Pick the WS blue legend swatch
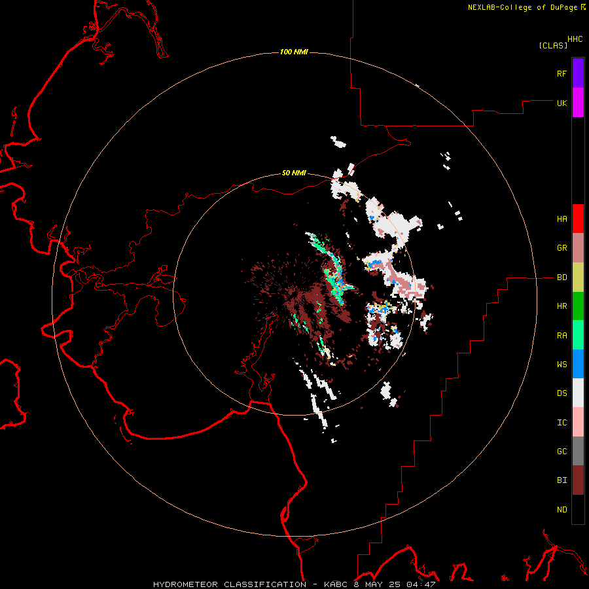 pyautogui.click(x=578, y=364)
